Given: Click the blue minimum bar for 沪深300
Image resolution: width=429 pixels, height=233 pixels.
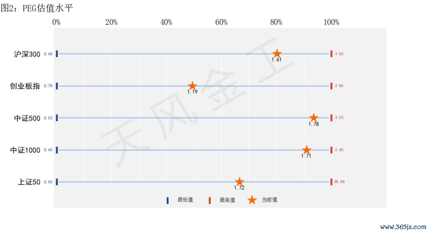Looking at the screenshot, I should click(57, 54).
